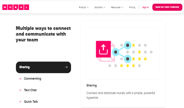Viewport: 184px width, 108px height.
Task: Click the Sharing heading below the illustration
Action: [92, 85]
